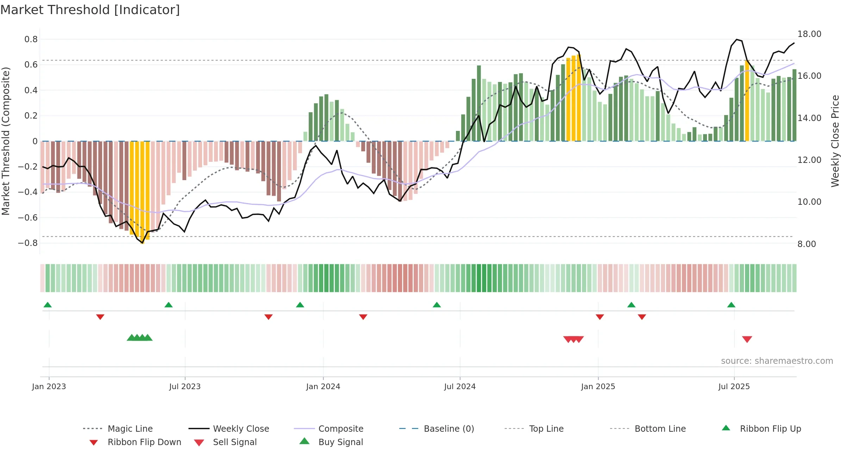This screenshot has height=475, width=845.
Task: Click the 8.00 price axis label
Action: point(807,244)
